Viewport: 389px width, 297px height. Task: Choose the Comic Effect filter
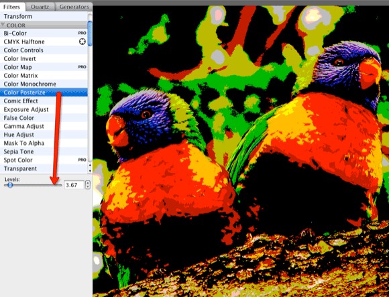coord(44,101)
